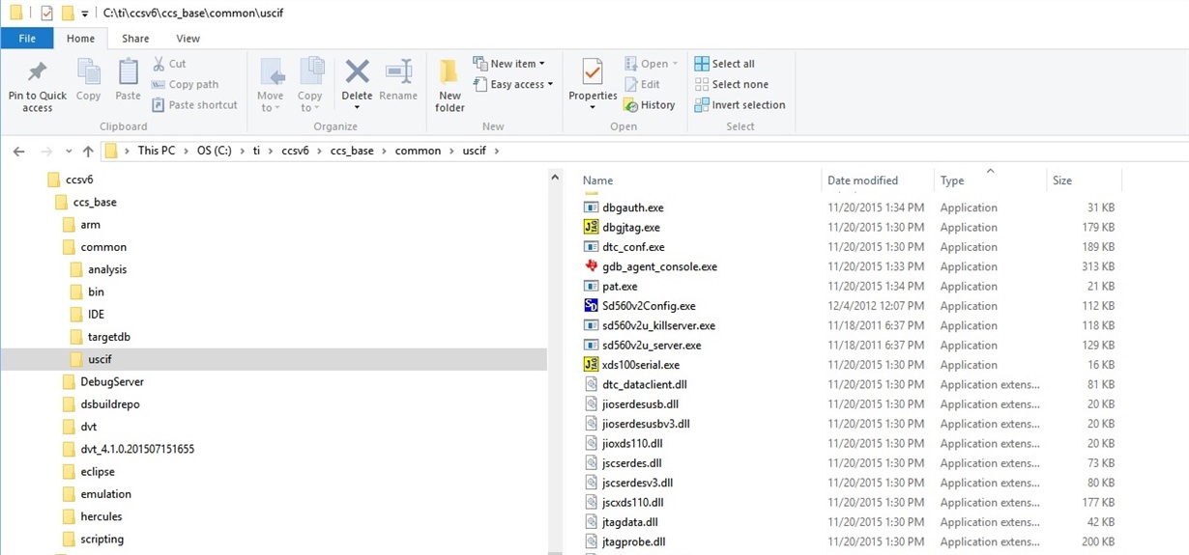The image size is (1189, 555).
Task: Click Copy path in ribbon
Action: (186, 84)
